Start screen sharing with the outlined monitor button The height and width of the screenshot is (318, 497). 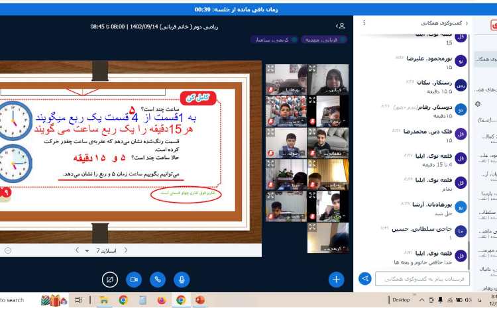click(x=110, y=280)
